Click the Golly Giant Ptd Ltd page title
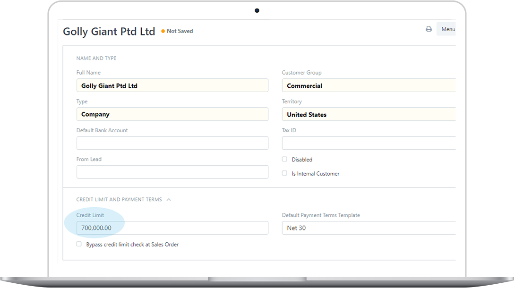Image resolution: width=515 pixels, height=288 pixels. pos(109,32)
